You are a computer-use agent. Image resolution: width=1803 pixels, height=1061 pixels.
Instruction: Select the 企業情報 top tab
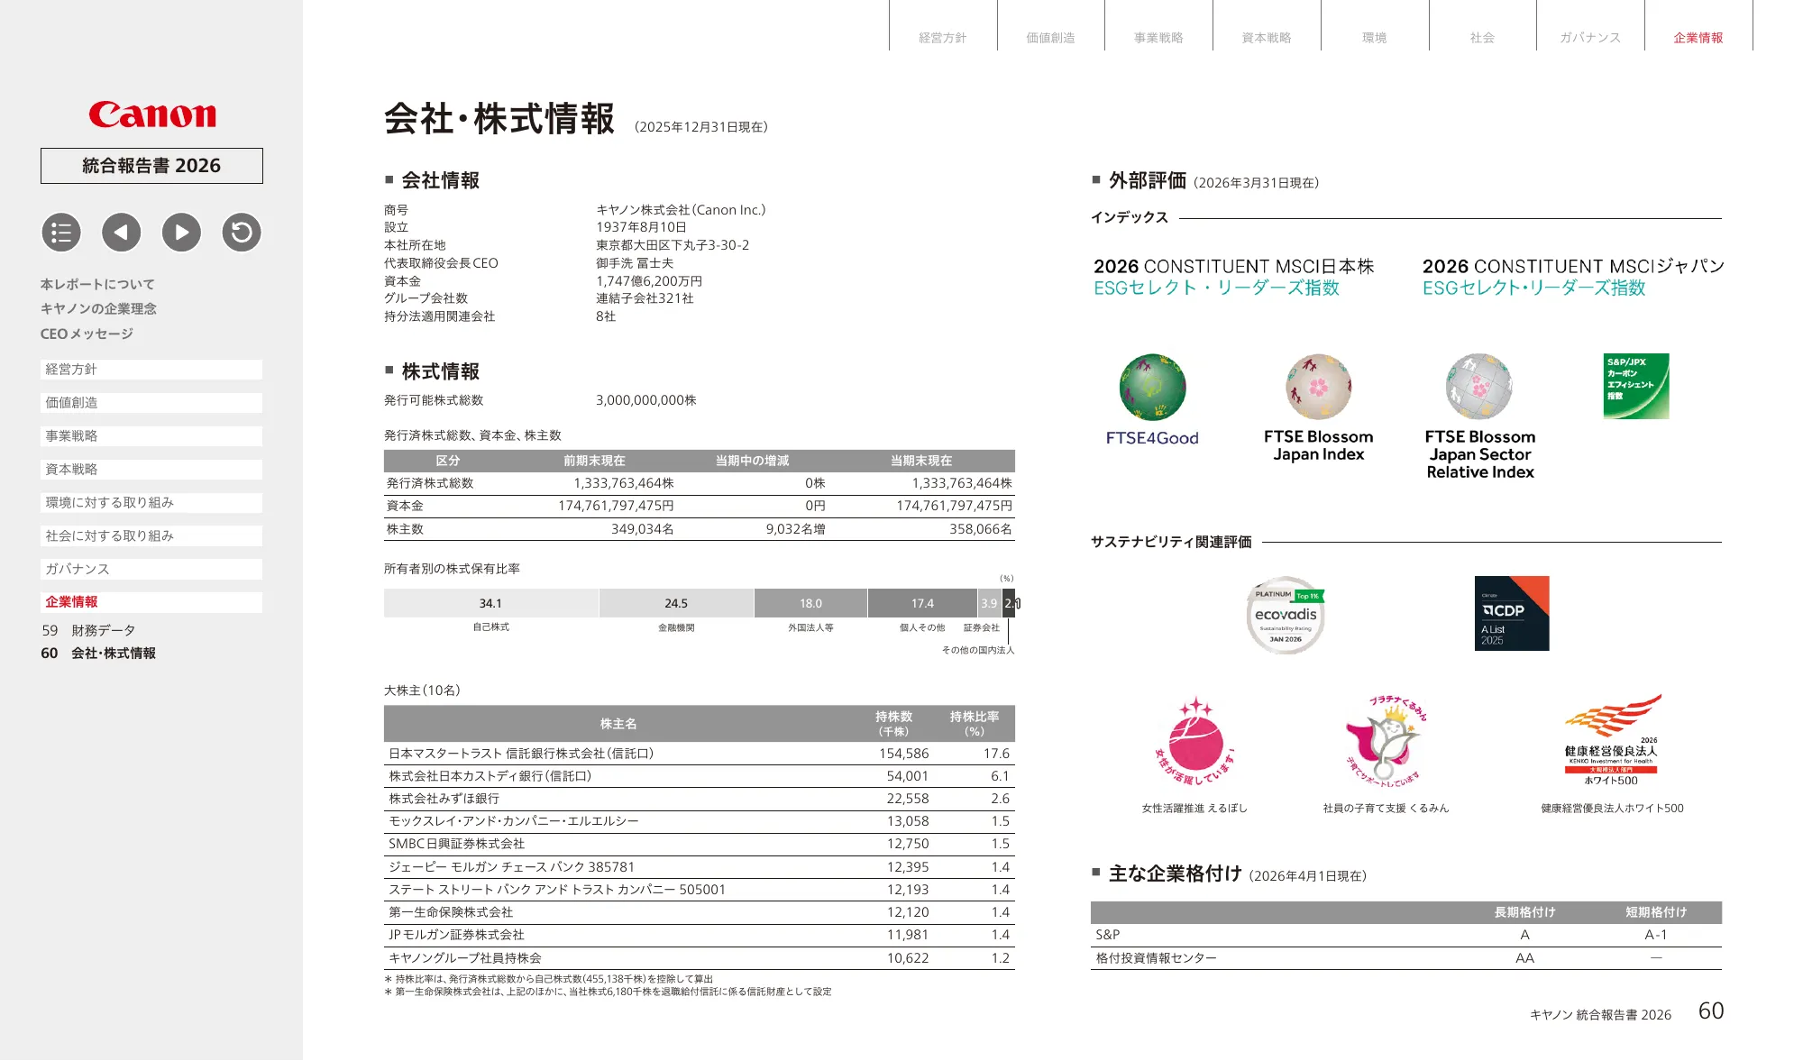coord(1698,37)
